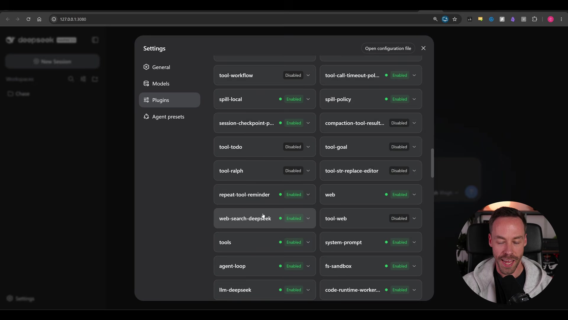
Task: Click the browser back arrow
Action: [8, 19]
